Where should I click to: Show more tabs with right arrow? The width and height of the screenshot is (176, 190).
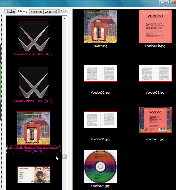coord(66,11)
